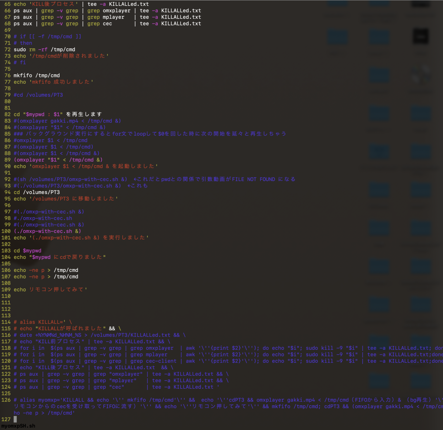Click the file name myomxpSH.sh in status line
The image size is (443, 430).
(18, 426)
